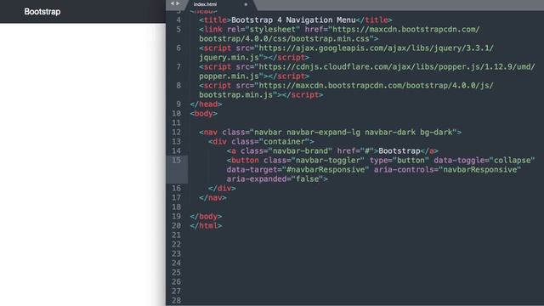
Task: Click the opening <body> tag
Action: 204,113
